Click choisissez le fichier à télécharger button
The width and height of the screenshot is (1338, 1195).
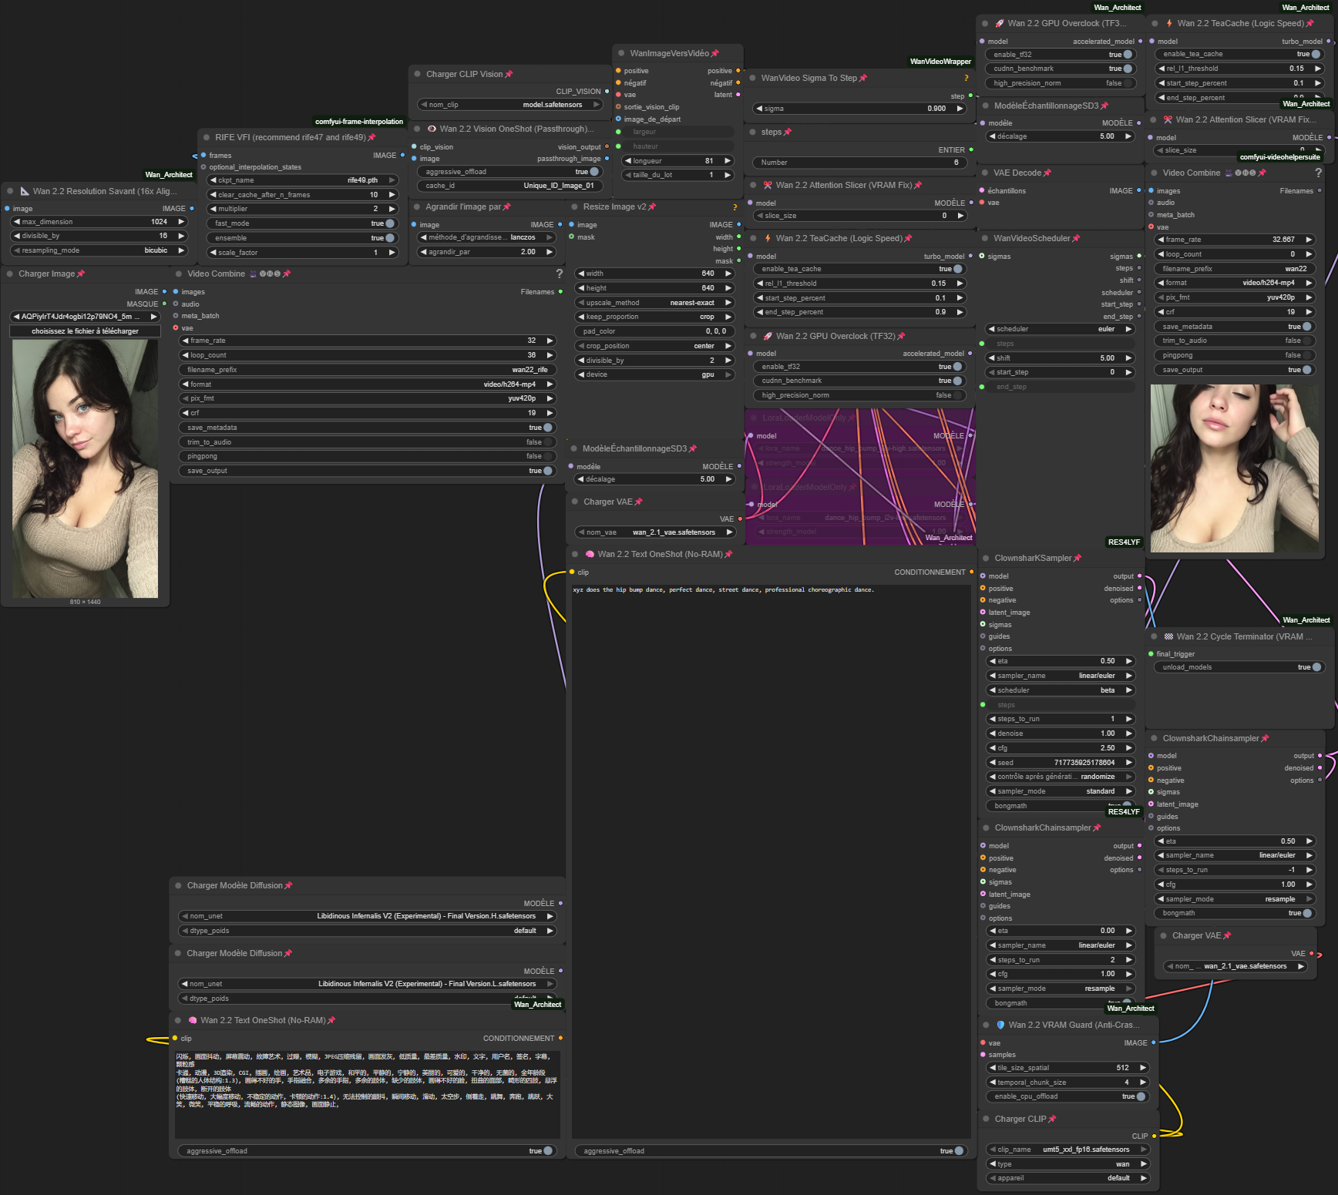click(x=85, y=331)
